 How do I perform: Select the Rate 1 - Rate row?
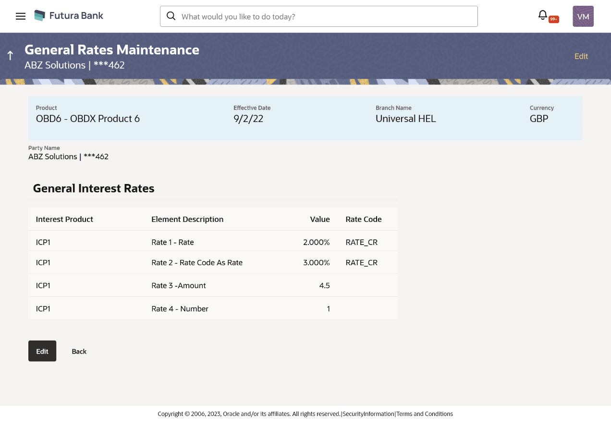coord(172,242)
